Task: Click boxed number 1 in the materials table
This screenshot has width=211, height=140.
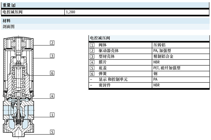Action: pos(92,45)
